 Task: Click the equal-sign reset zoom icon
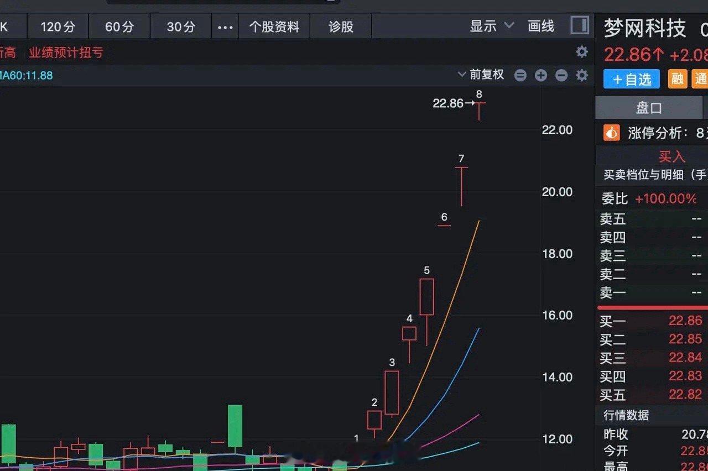[x=520, y=75]
